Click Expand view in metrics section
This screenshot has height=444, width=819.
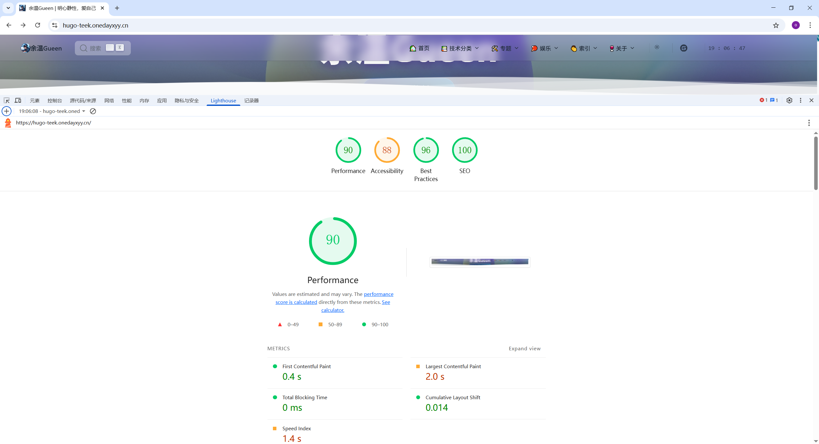click(x=524, y=348)
